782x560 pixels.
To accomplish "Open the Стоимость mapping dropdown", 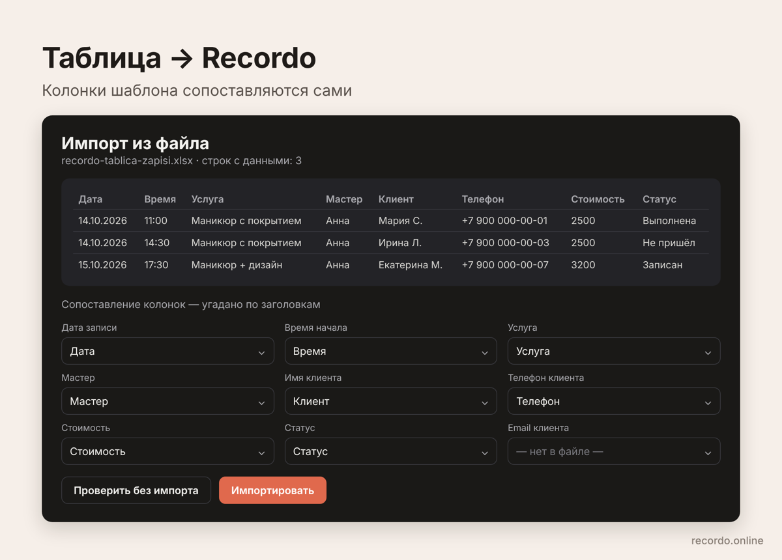I will 167,451.
